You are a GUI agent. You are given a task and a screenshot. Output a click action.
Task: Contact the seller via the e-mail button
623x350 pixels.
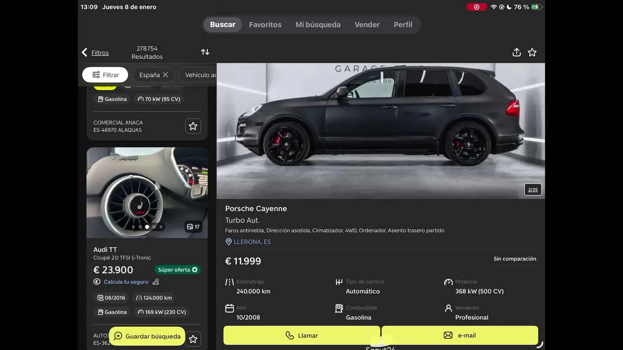460,335
